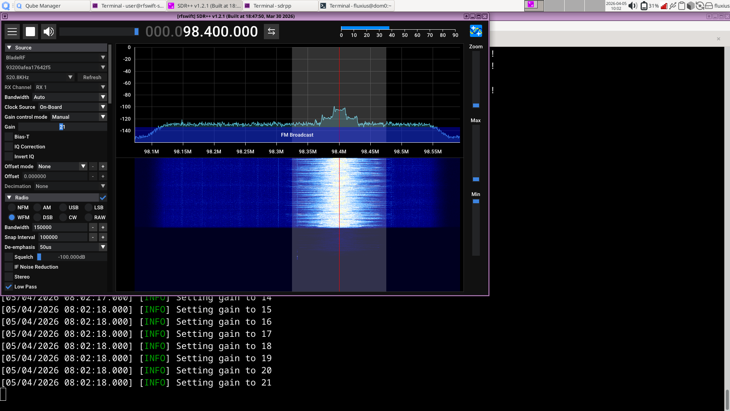Edit the Gain value input field
730x411 pixels.
click(x=63, y=127)
